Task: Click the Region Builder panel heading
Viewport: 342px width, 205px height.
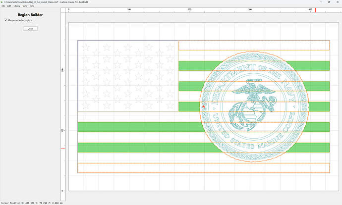Action: (30, 15)
